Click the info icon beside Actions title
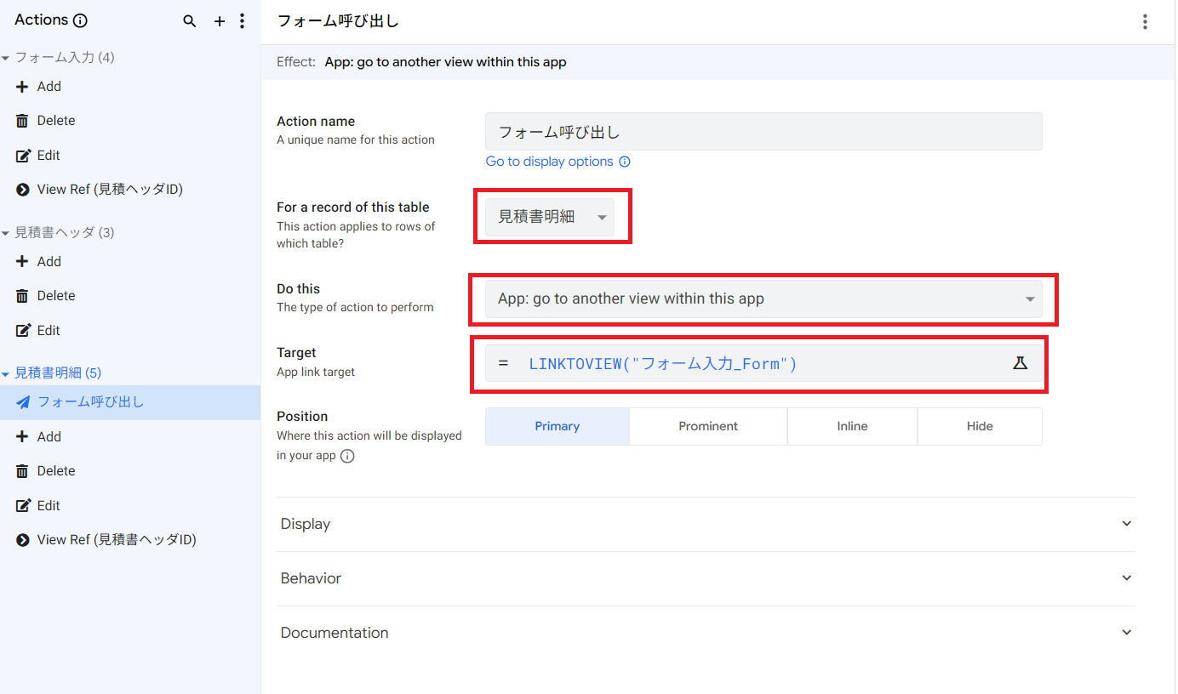1178x694 pixels. 81,20
